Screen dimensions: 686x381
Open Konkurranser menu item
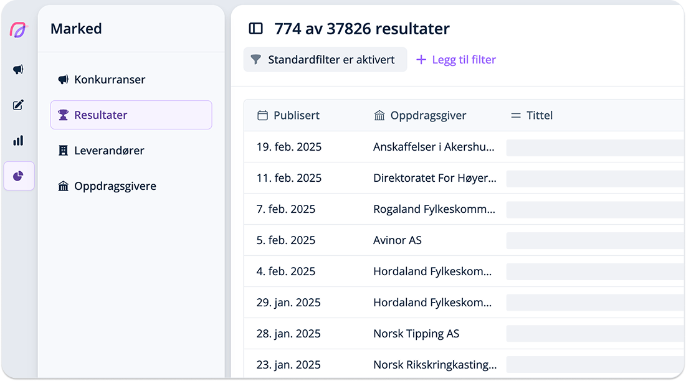pos(110,80)
